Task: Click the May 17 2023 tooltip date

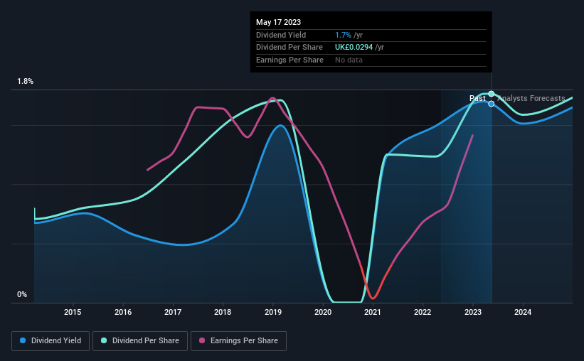Action: click(x=278, y=22)
